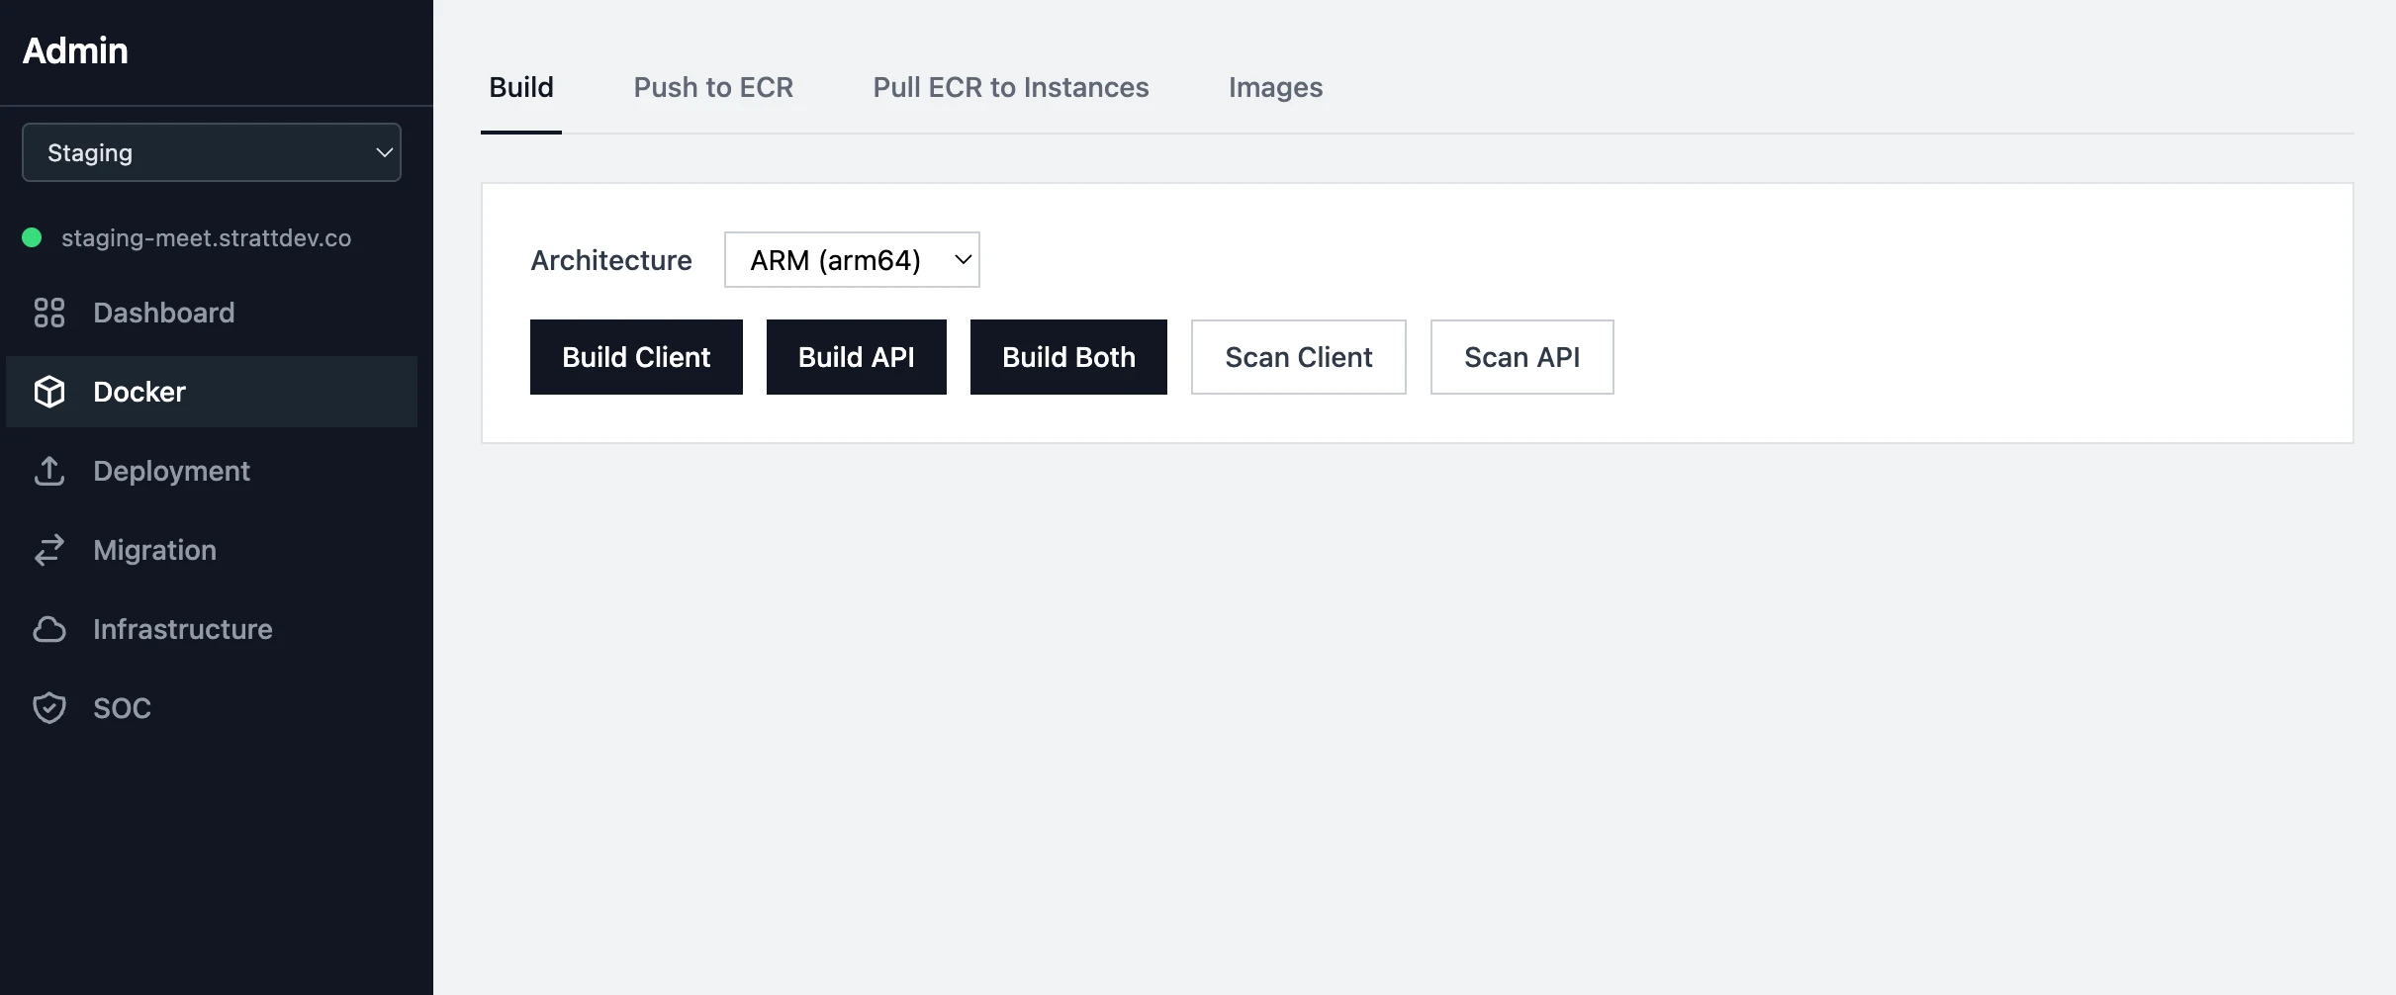Change ARM (arm64) to another architecture

852,259
